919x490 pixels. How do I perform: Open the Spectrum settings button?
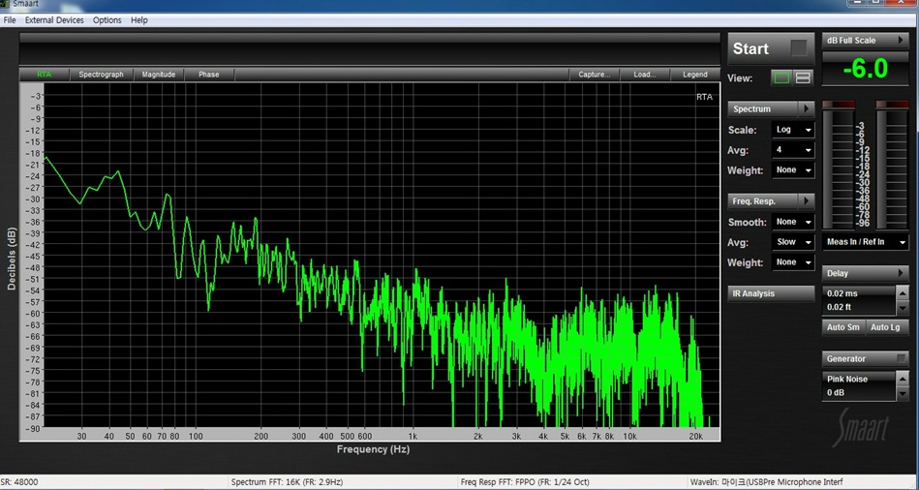coord(762,109)
